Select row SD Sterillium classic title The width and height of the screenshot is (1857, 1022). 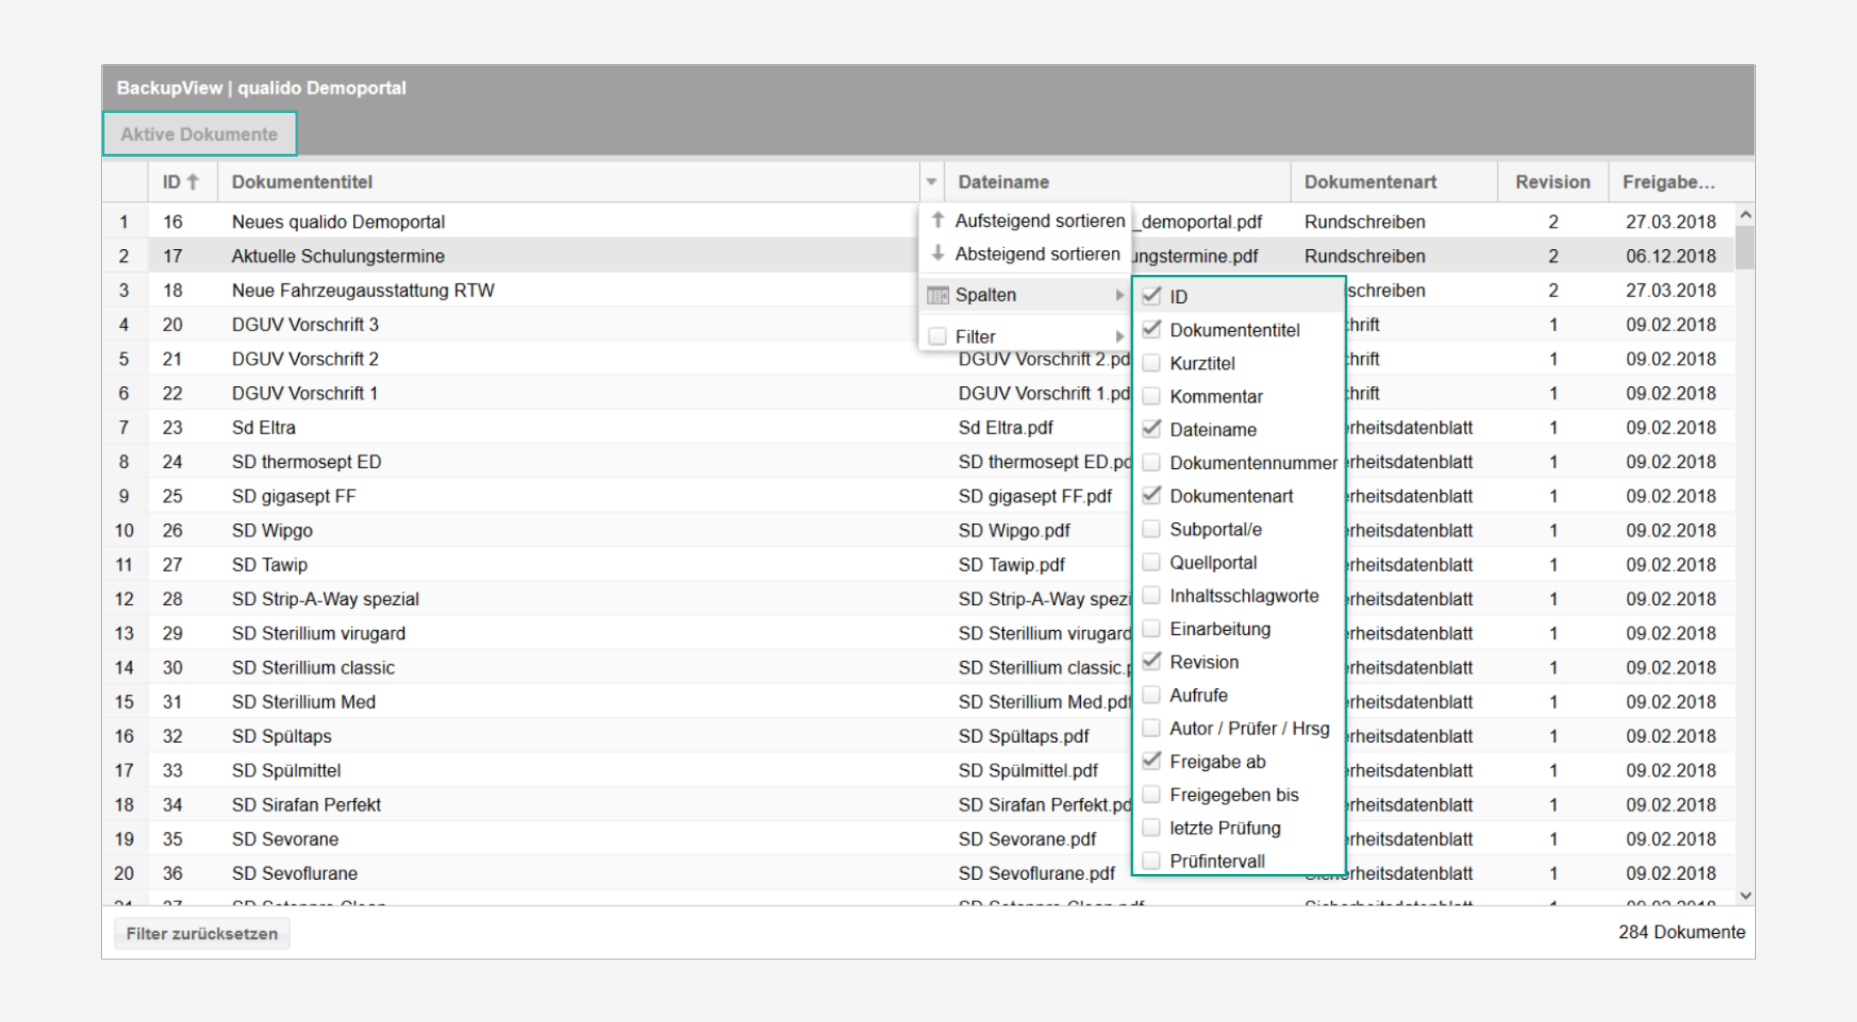313,667
